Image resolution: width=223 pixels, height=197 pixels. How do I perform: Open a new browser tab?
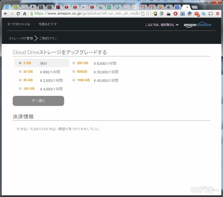(x=194, y=7)
